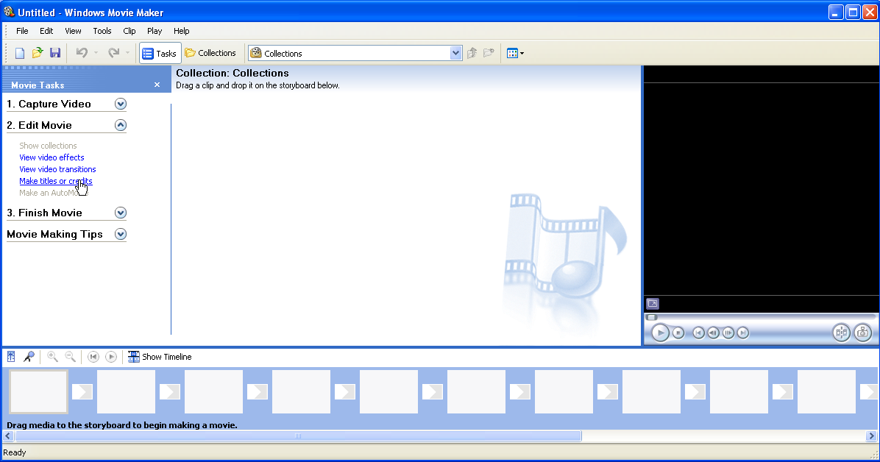Rewind the storyboard
The width and height of the screenshot is (880, 462).
click(93, 357)
